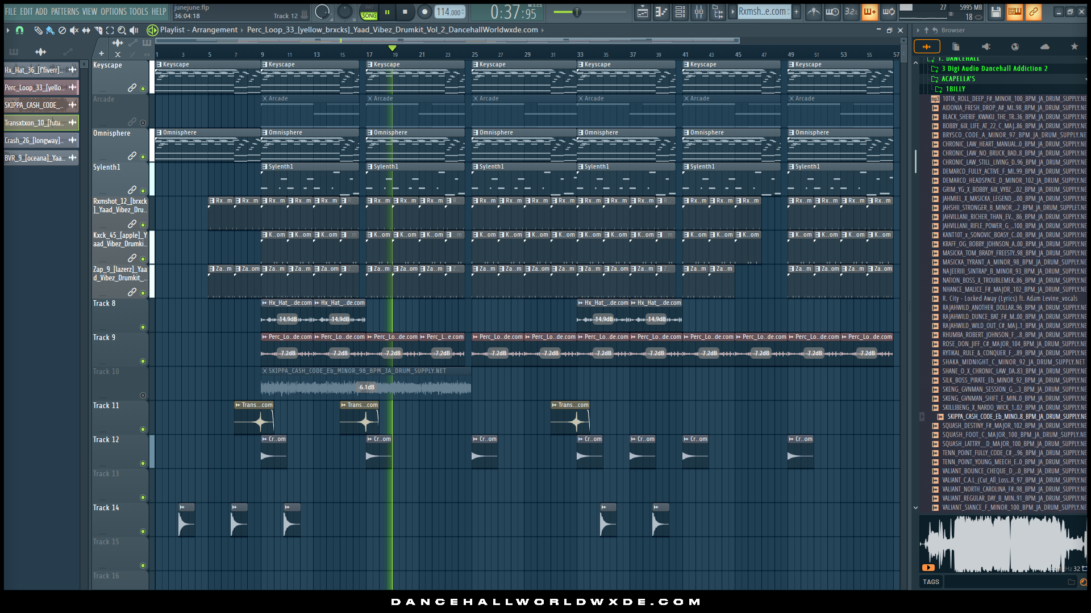Unmute the Arcade track
The height and width of the screenshot is (613, 1091).
(x=143, y=123)
